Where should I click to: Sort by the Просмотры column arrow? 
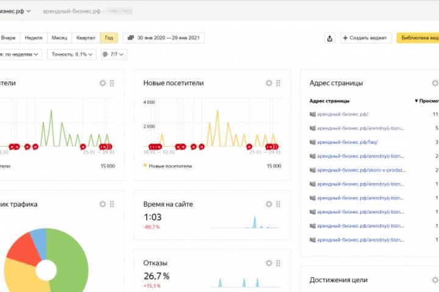(x=416, y=100)
